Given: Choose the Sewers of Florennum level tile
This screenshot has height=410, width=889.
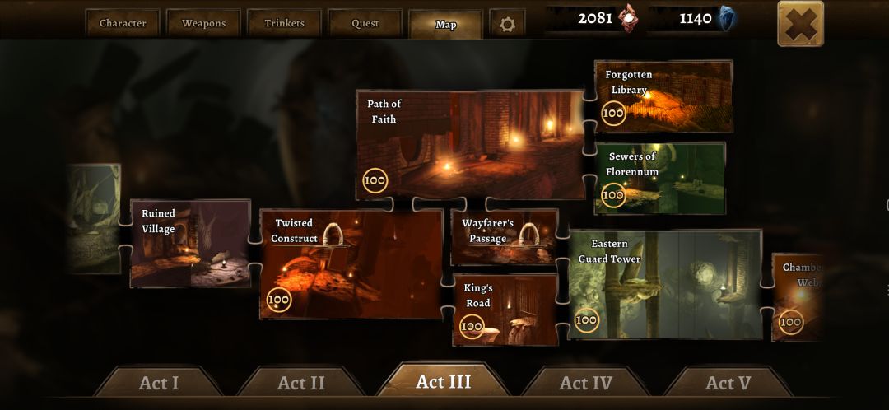Looking at the screenshot, I should pos(660,178).
